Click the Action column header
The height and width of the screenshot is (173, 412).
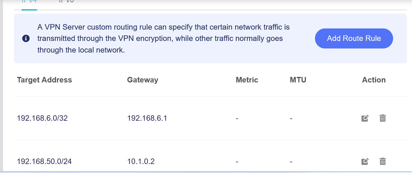(374, 80)
